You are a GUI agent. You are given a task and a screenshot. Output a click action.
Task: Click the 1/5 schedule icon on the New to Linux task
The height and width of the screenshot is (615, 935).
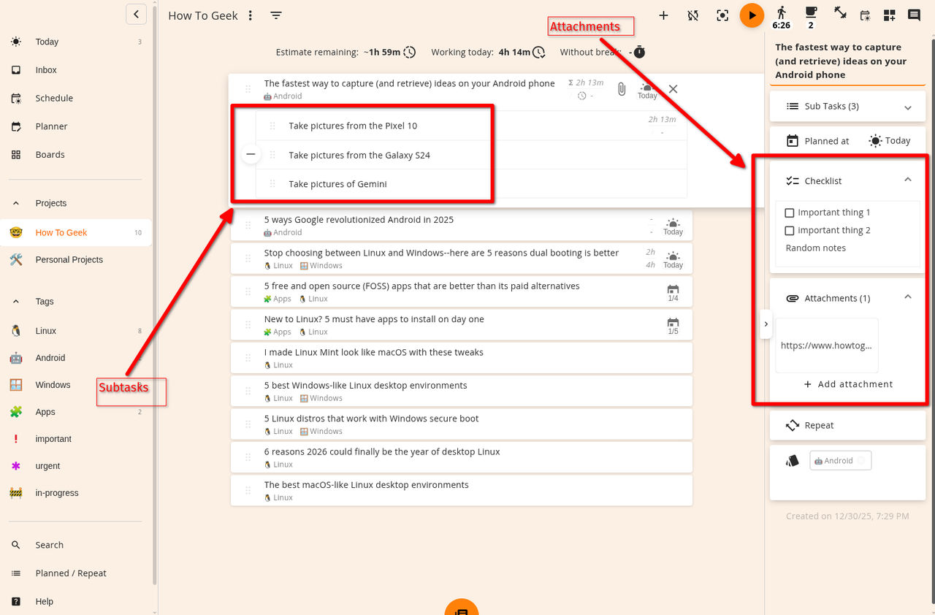673,326
